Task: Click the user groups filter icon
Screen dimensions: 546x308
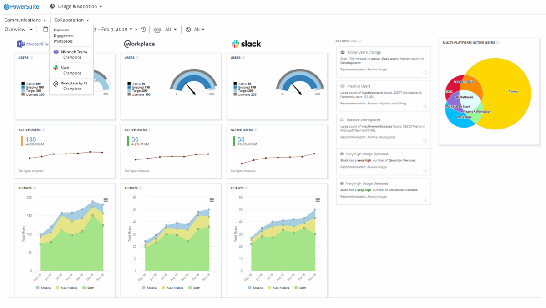Action: [x=157, y=30]
